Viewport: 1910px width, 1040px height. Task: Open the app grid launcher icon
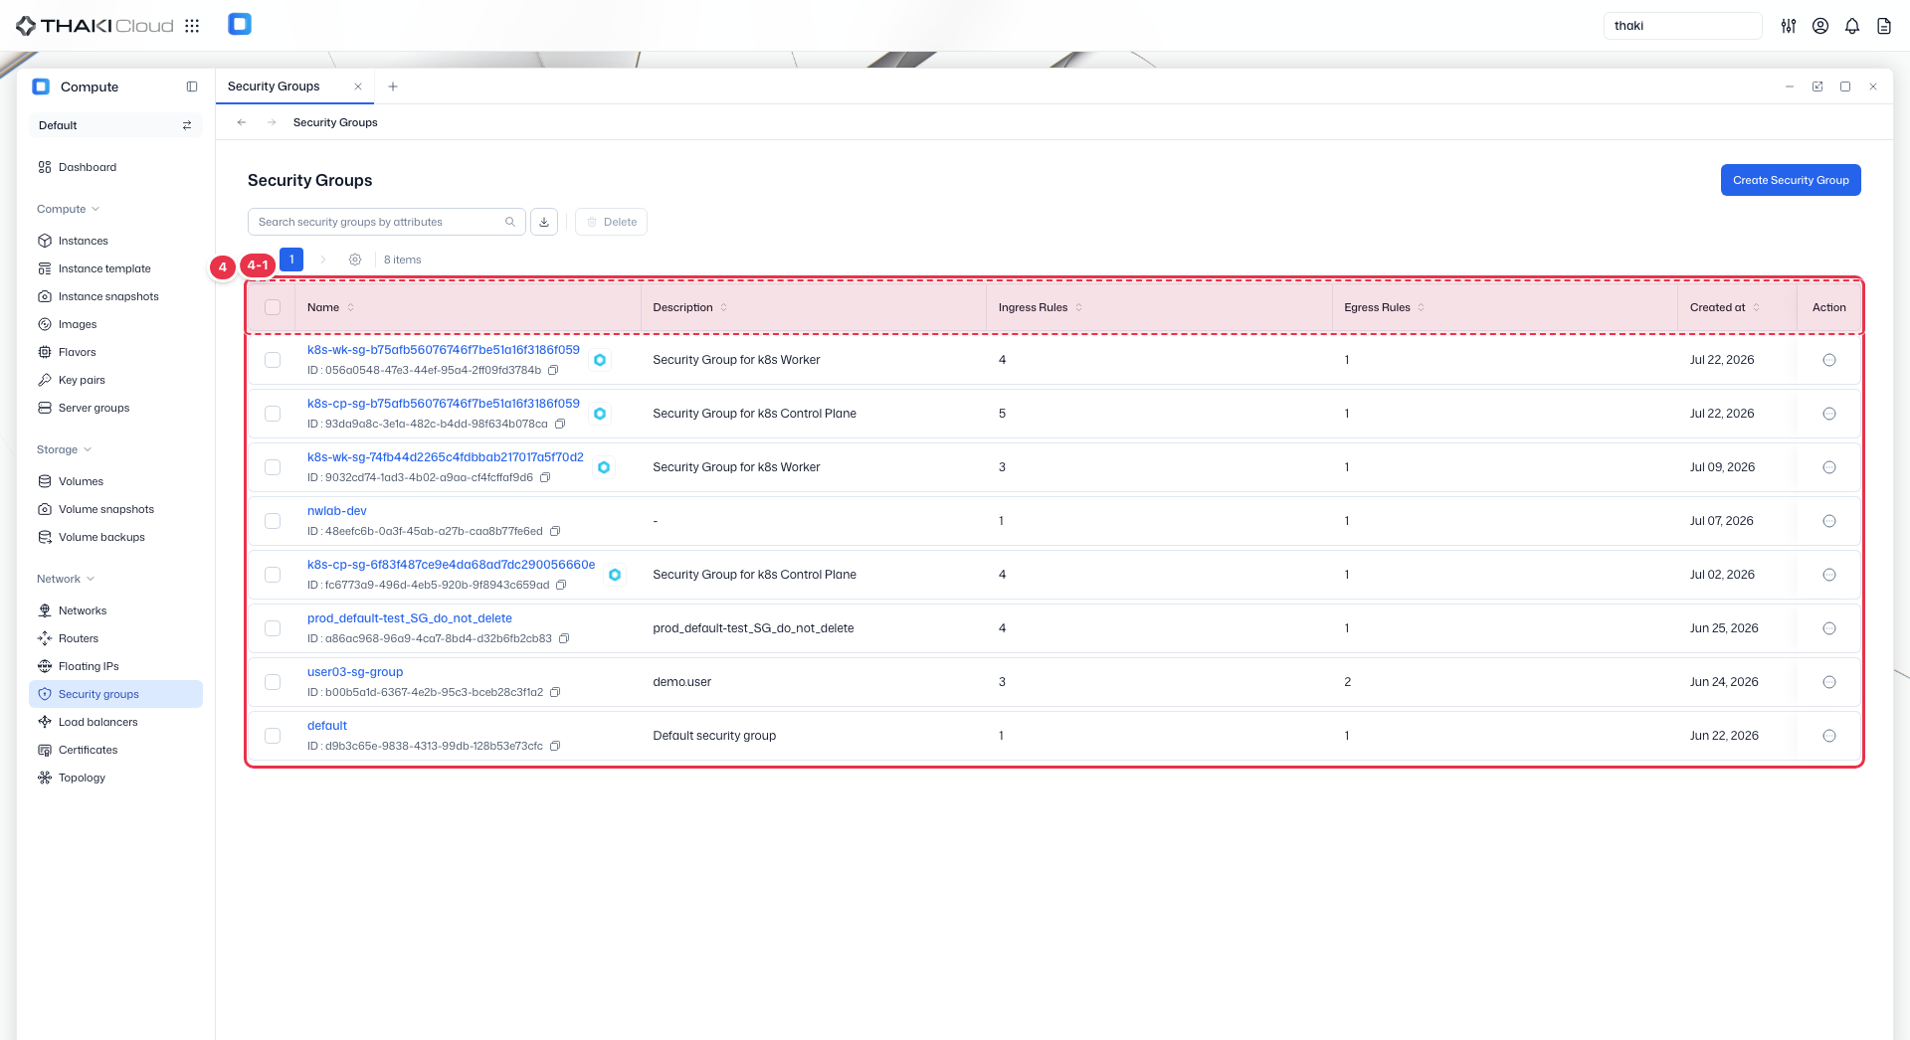(192, 26)
